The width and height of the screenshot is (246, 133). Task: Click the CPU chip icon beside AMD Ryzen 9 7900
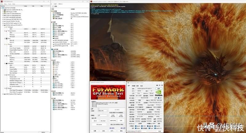pyautogui.click(x=5, y=12)
